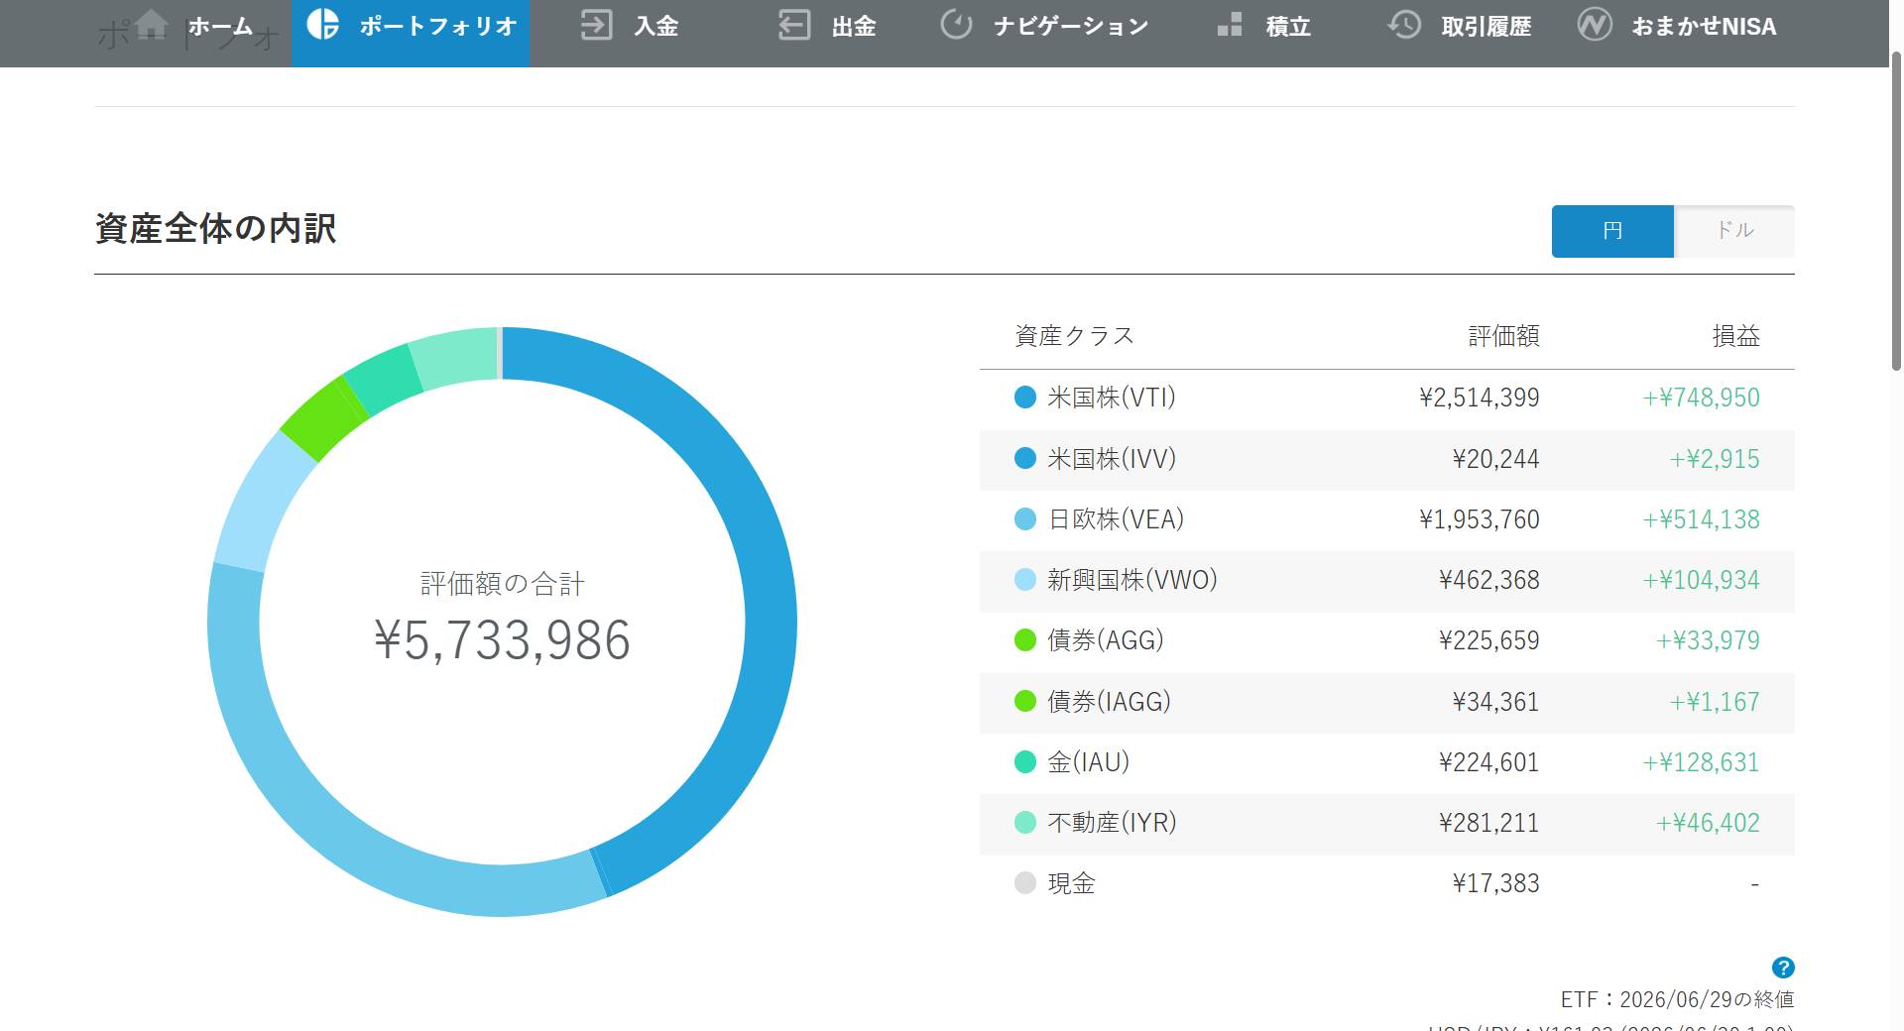Click the おまかせNISA N logo icon
The height and width of the screenshot is (1031, 1904).
click(x=1595, y=25)
